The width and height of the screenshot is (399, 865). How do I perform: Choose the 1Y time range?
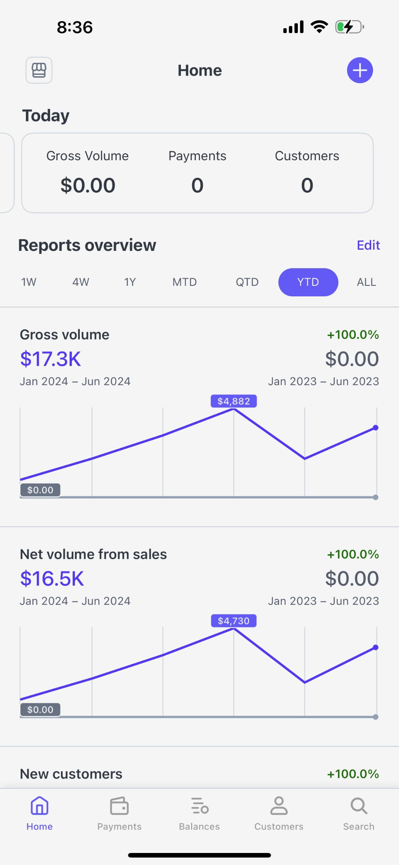(x=130, y=282)
